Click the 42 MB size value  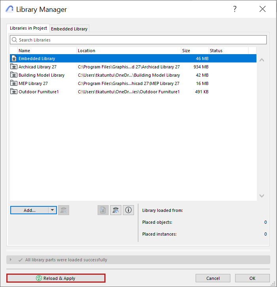pyautogui.click(x=202, y=75)
